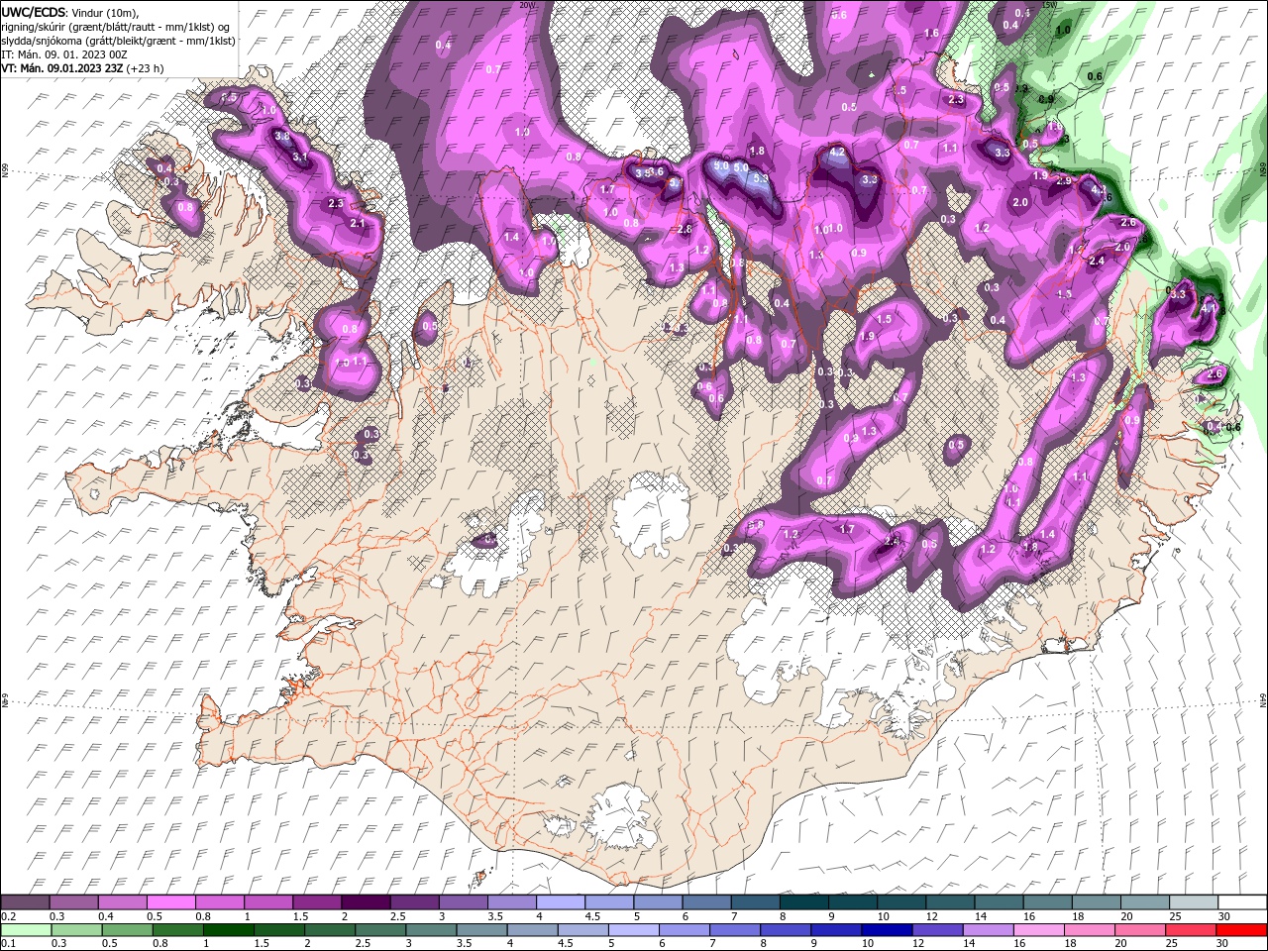Select the lavender swatch labeled 14 in lower legend
The width and height of the screenshot is (1268, 951).
988,930
